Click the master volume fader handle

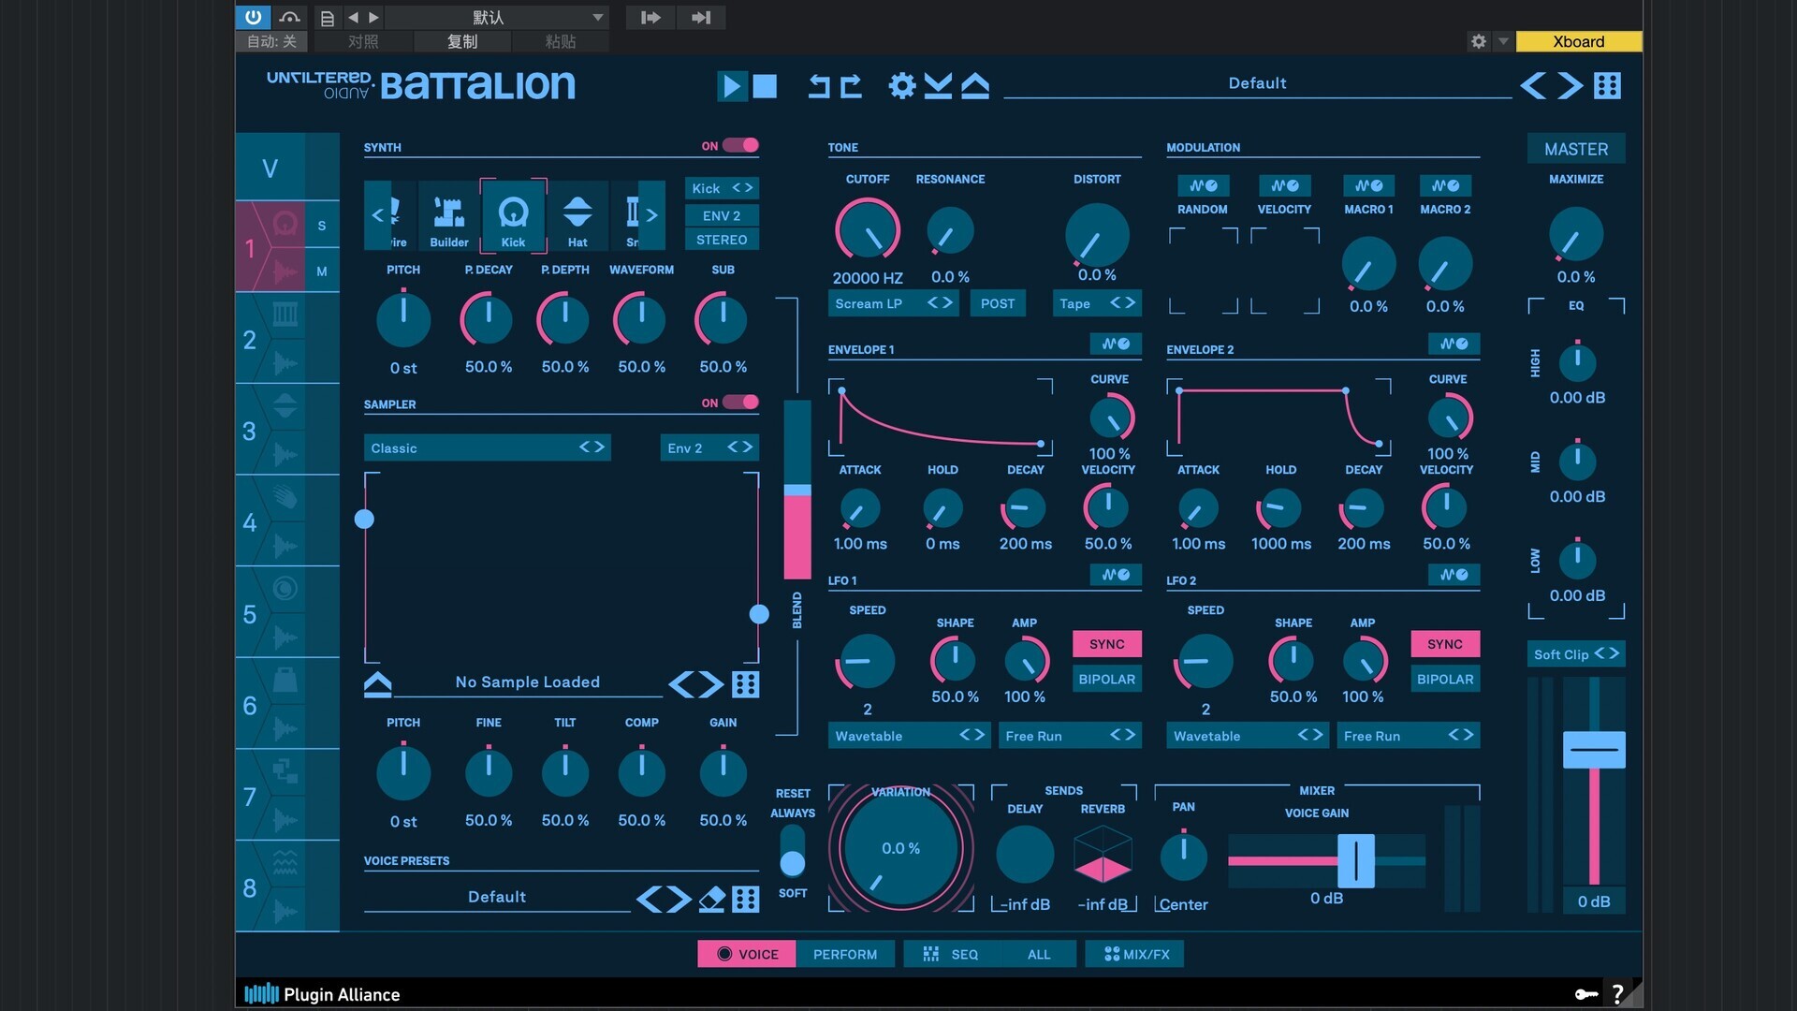pos(1594,750)
